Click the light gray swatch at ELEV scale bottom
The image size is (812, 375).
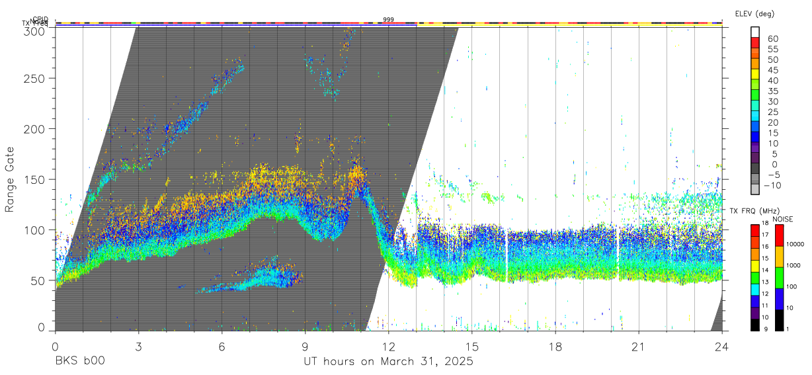[x=755, y=188]
